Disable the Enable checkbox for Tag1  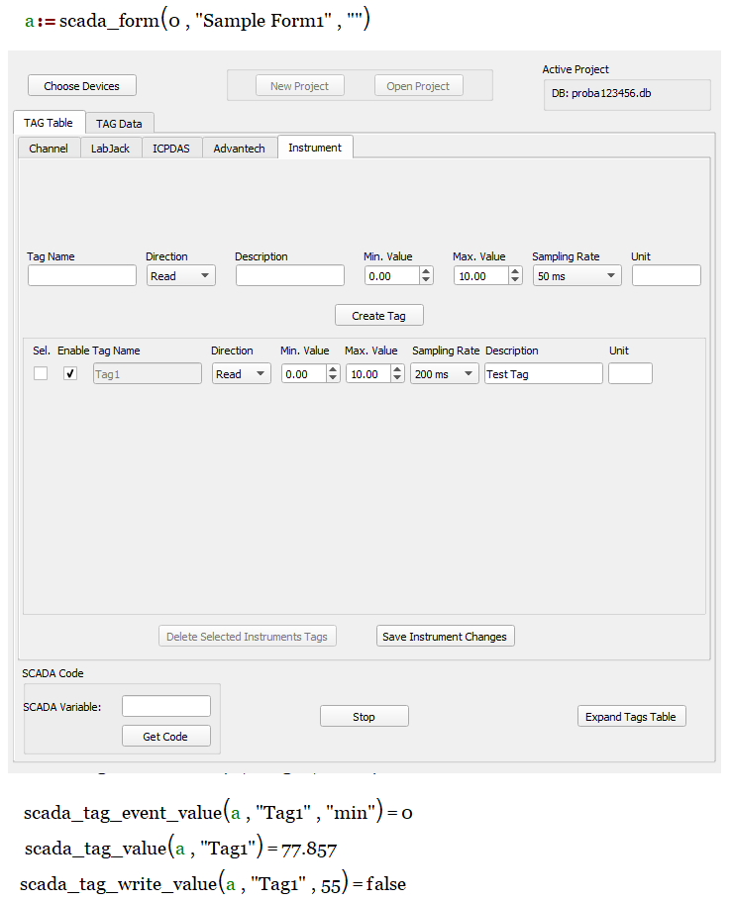(69, 373)
